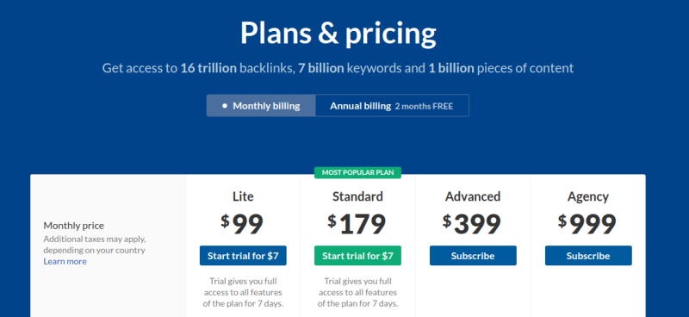Click the Monthly price row label
Image resolution: width=689 pixels, height=317 pixels.
pyautogui.click(x=74, y=226)
